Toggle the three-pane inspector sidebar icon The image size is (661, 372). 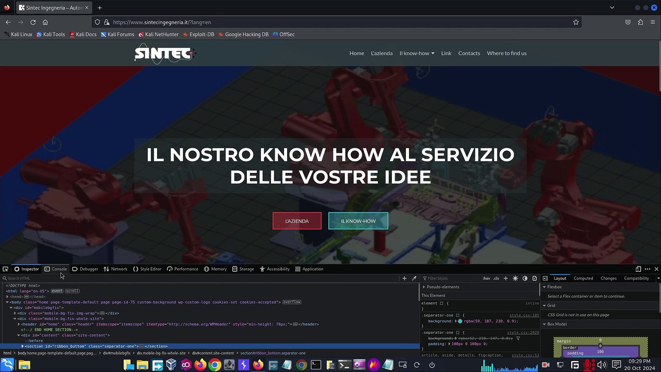tap(545, 278)
